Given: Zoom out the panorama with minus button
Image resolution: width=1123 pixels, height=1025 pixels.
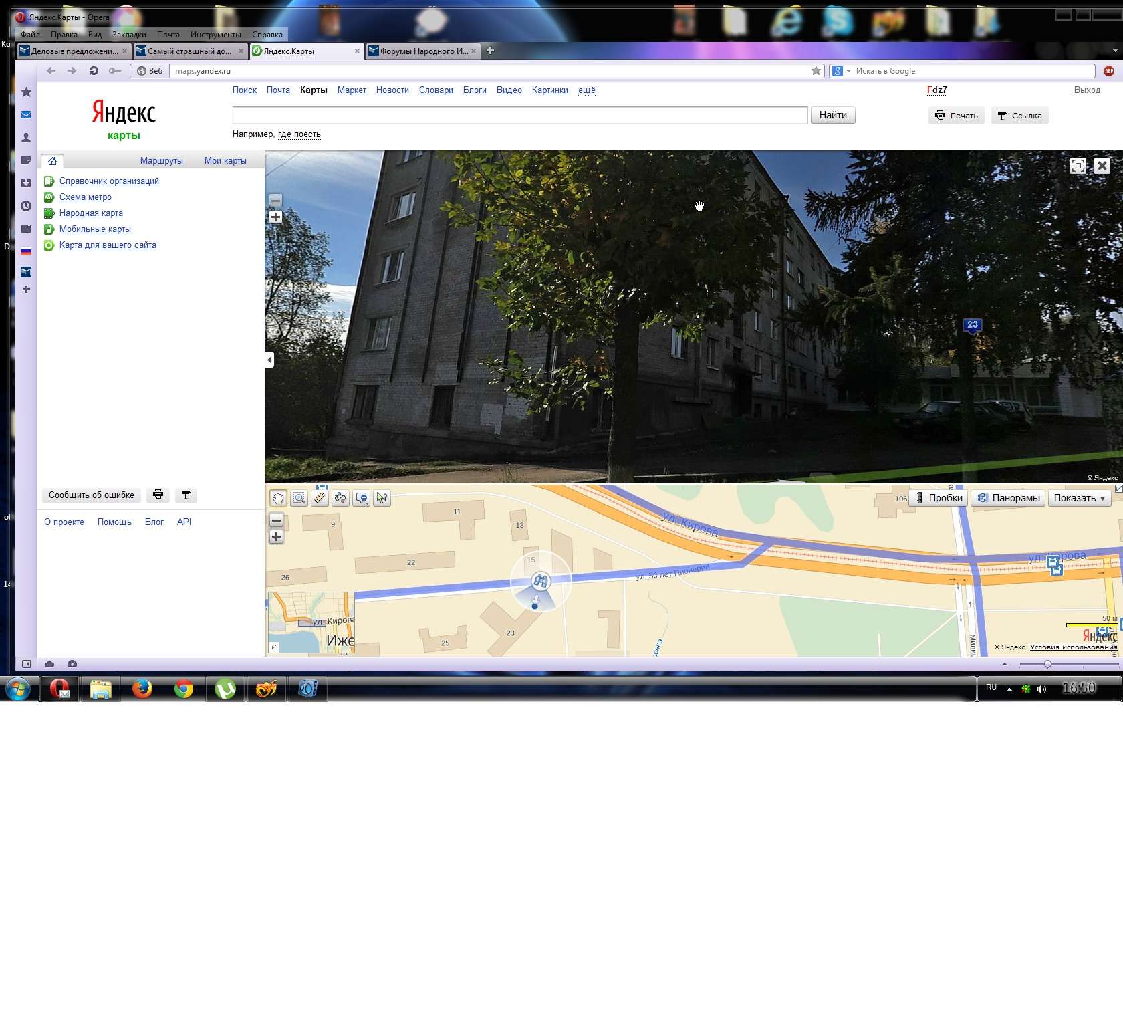Looking at the screenshot, I should [275, 200].
